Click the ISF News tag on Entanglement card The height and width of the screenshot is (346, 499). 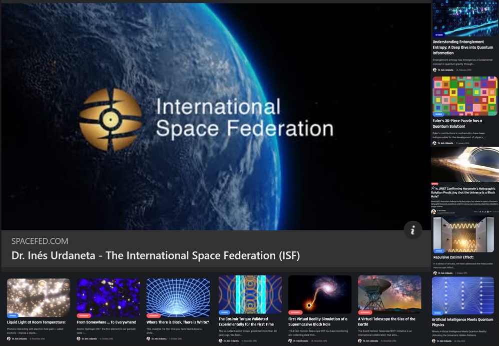pyautogui.click(x=439, y=35)
